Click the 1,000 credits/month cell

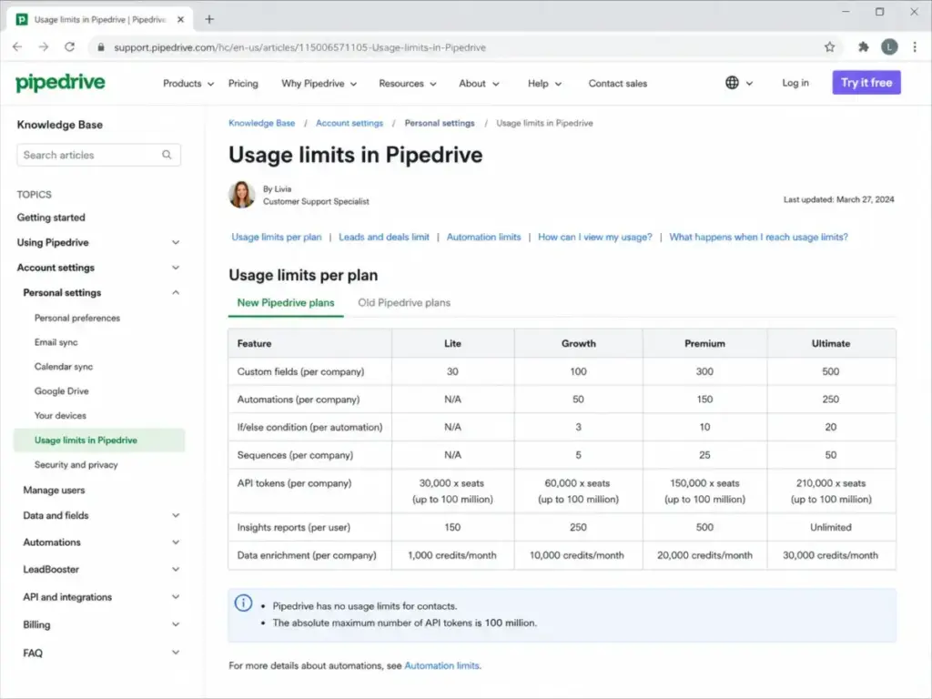tap(452, 555)
